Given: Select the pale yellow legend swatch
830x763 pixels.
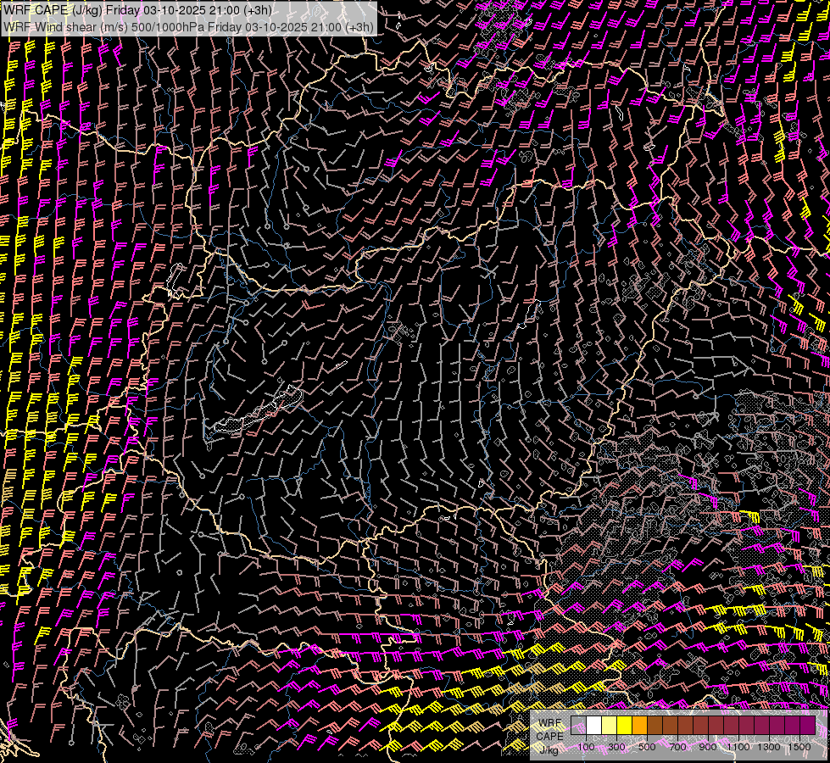Looking at the screenshot, I should pos(609,726).
